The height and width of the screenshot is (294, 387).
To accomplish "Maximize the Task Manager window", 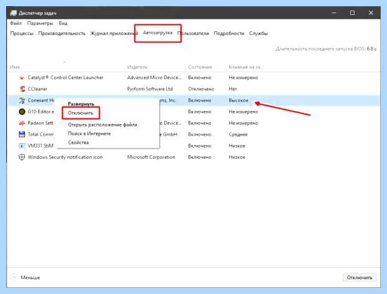I will point(352,13).
